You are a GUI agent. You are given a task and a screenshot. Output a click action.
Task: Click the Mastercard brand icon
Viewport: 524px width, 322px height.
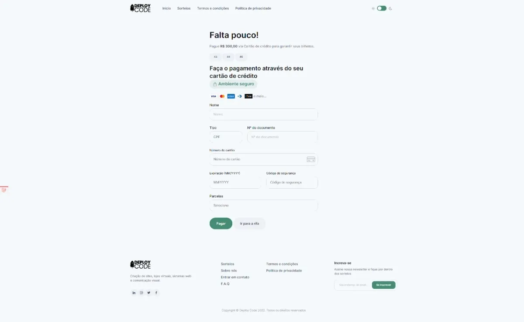pos(222,96)
